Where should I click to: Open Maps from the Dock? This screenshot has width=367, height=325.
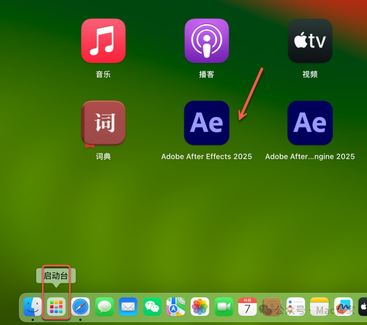click(x=176, y=307)
